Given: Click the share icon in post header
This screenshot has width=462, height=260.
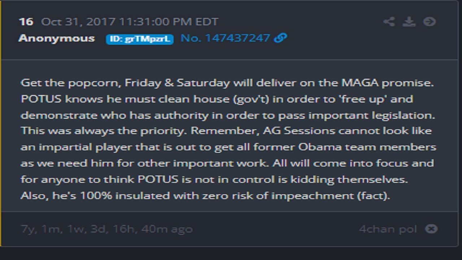Looking at the screenshot, I should (389, 22).
